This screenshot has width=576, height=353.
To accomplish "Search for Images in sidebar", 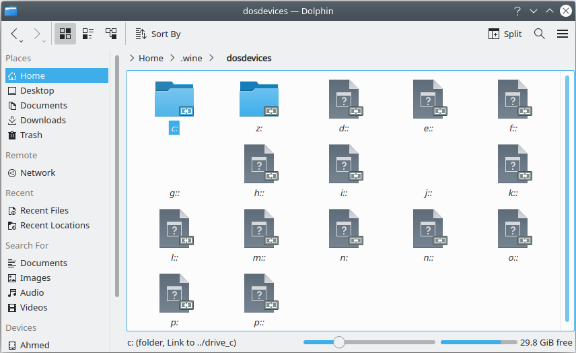I will 57,278.
